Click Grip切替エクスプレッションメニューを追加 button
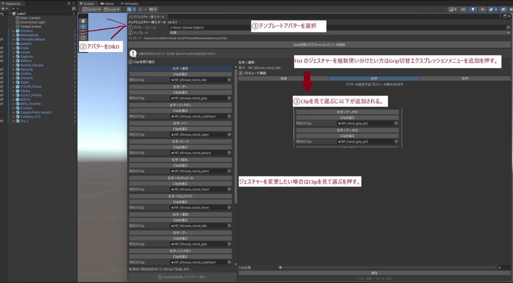Viewport: 513px width, 283px height. [x=319, y=44]
